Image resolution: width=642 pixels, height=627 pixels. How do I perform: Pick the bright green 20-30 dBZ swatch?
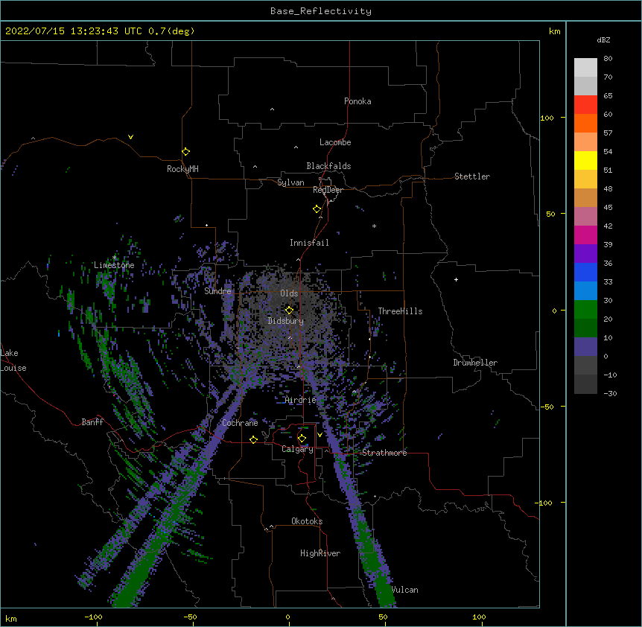585,310
